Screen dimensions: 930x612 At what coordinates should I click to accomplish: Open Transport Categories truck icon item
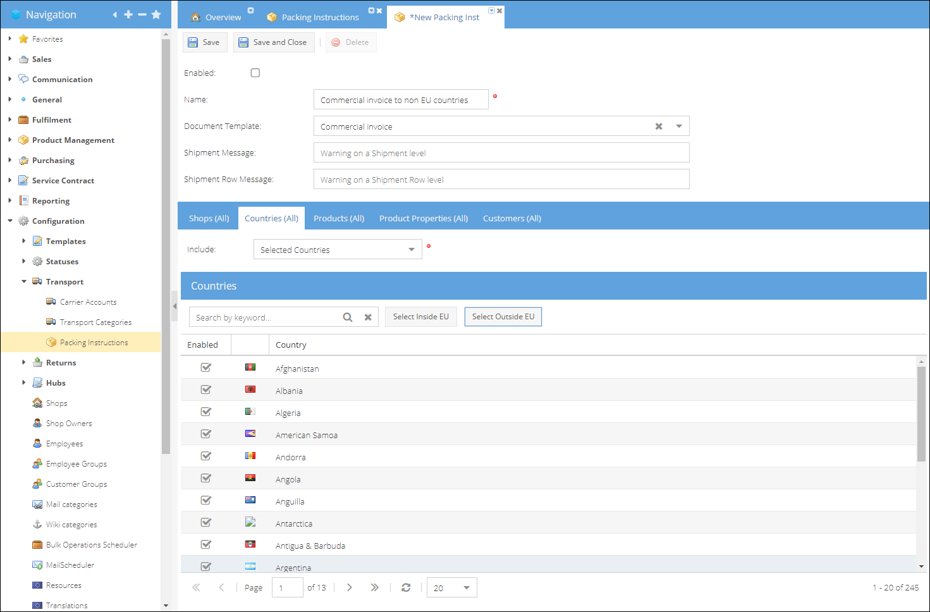[89, 322]
